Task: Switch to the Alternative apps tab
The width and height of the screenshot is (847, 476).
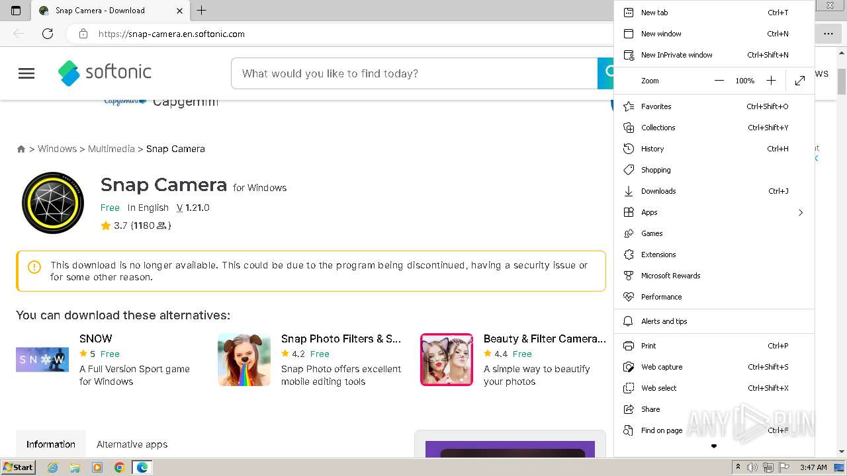Action: pyautogui.click(x=132, y=444)
